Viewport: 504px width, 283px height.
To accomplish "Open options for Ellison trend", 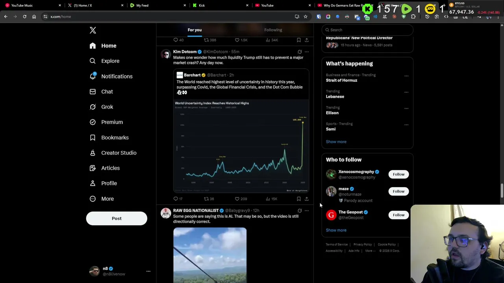I will click(x=406, y=108).
